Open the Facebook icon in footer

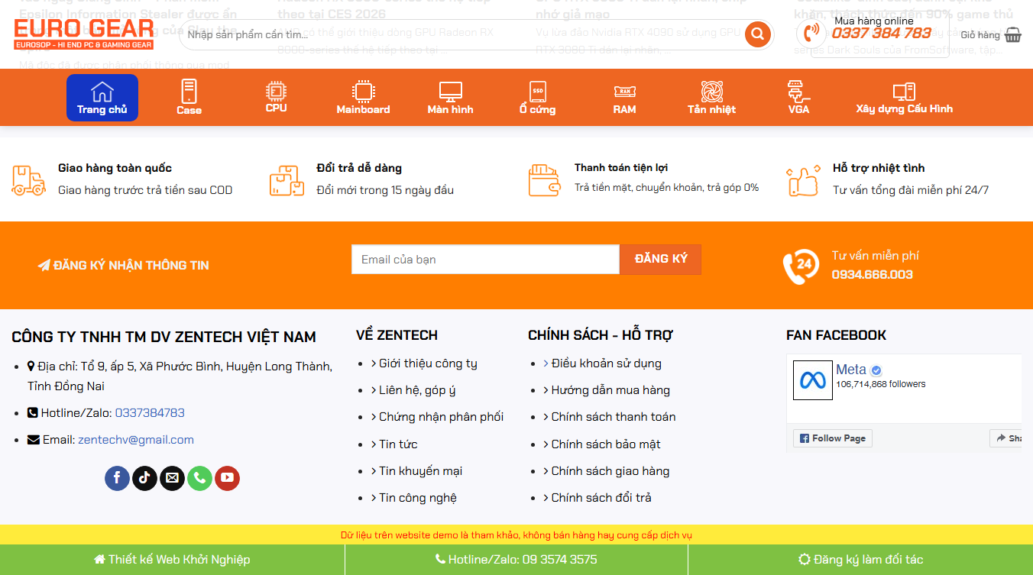(117, 478)
